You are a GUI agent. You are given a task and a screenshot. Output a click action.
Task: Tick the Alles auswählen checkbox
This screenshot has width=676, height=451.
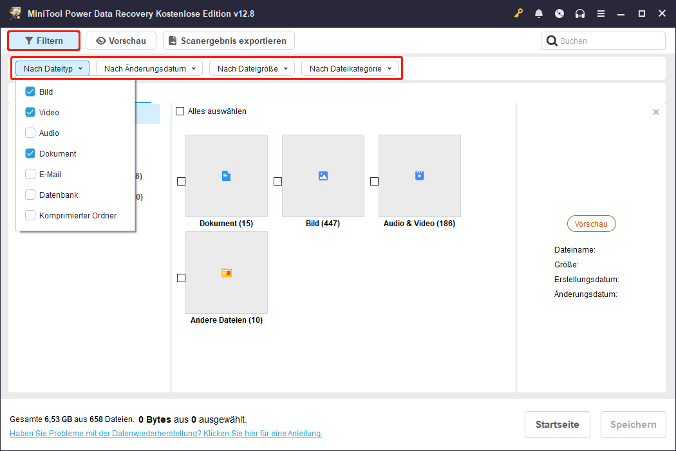pos(180,111)
